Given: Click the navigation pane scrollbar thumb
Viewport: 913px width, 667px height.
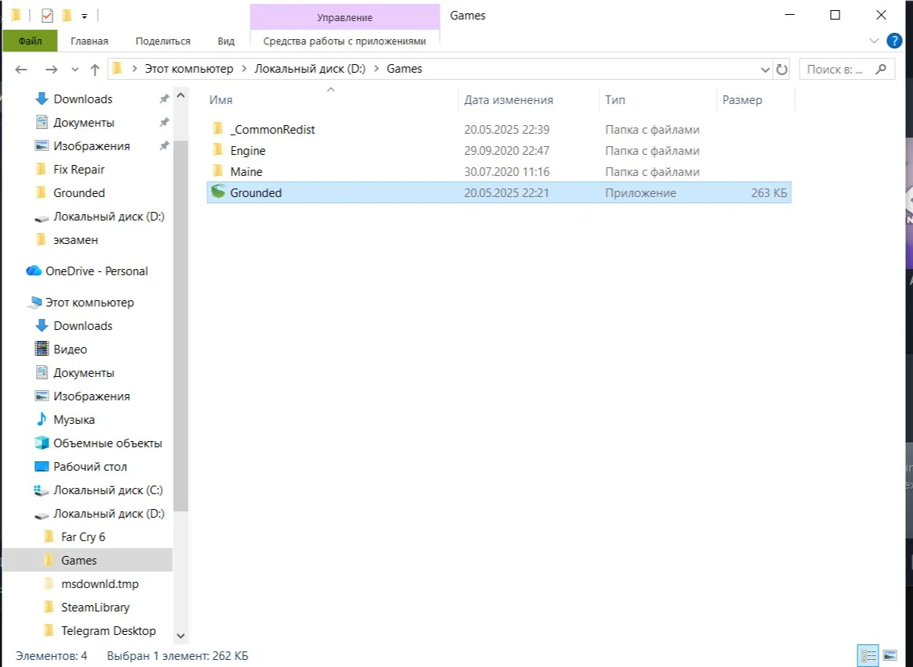Looking at the screenshot, I should [x=181, y=326].
